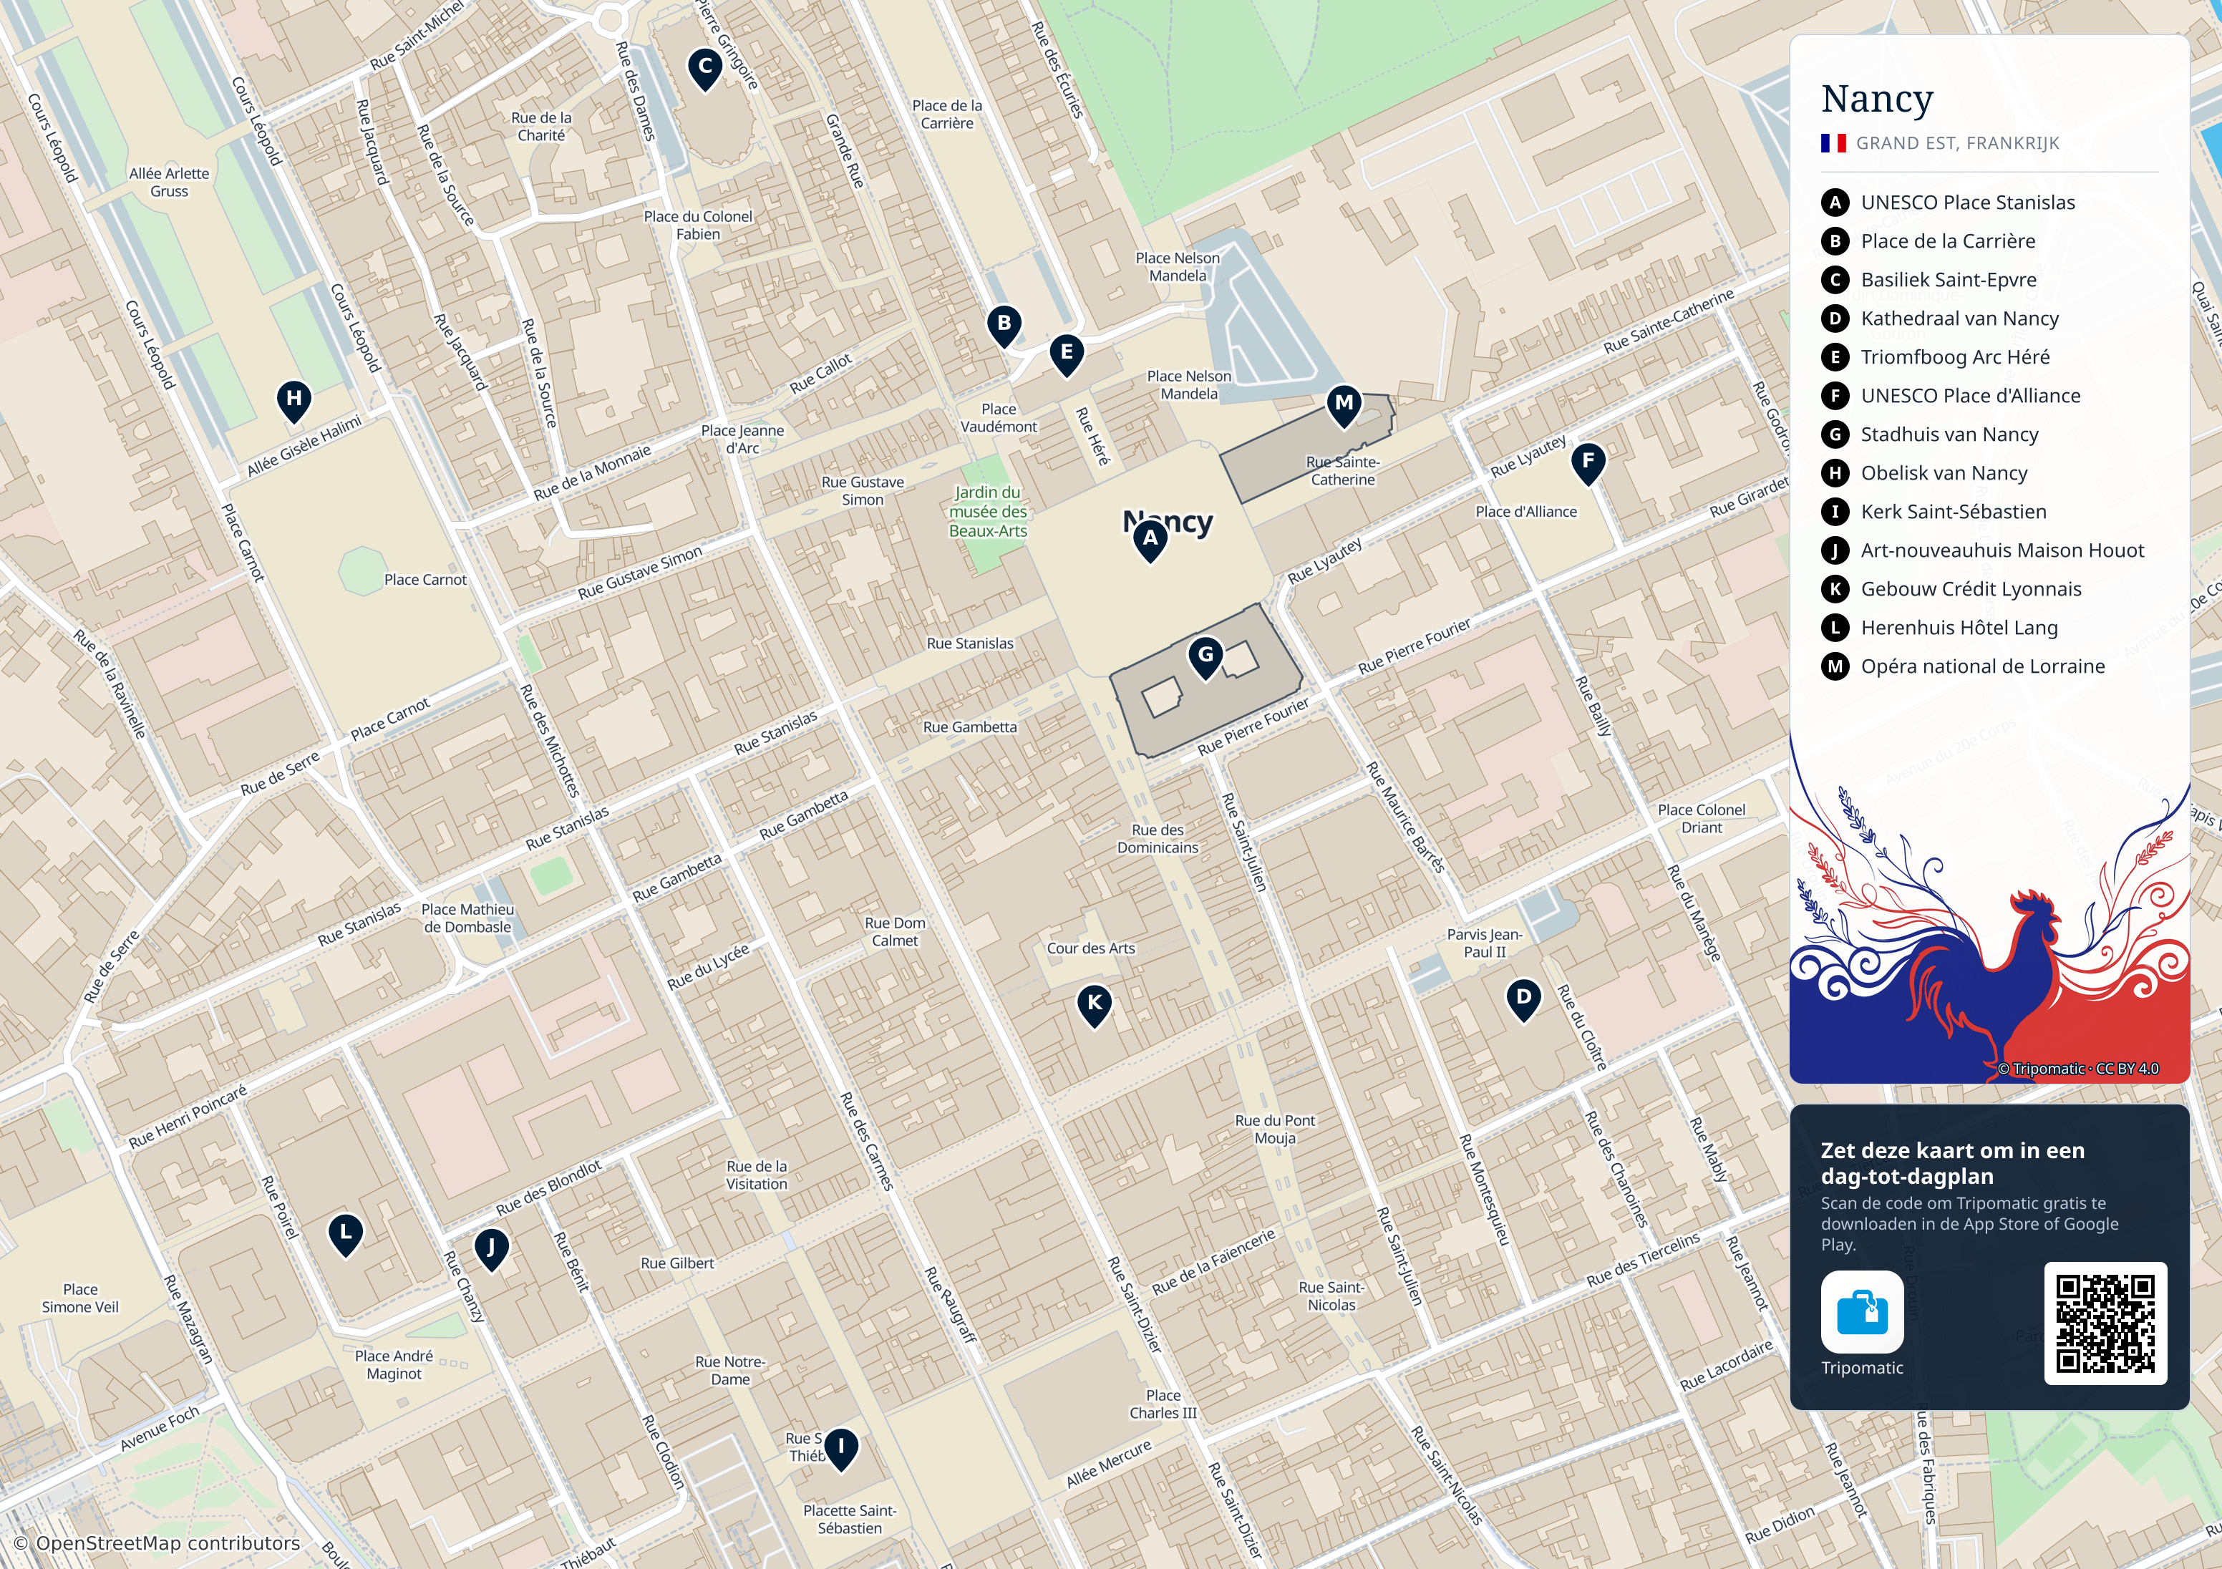
Task: Click the 'Place du Colonel Fabien' map label
Action: click(698, 225)
